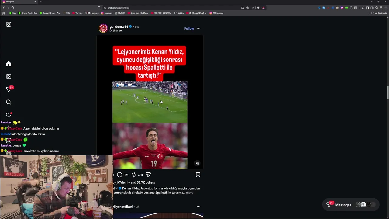Open more options on the lower post
Image resolution: width=389 pixels, height=219 pixels.
click(198, 206)
